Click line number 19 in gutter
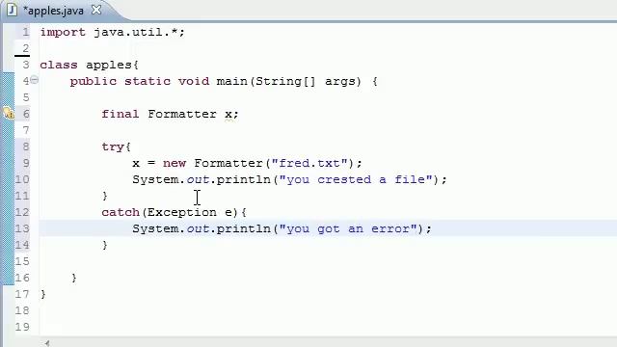The image size is (617, 347). point(22,327)
